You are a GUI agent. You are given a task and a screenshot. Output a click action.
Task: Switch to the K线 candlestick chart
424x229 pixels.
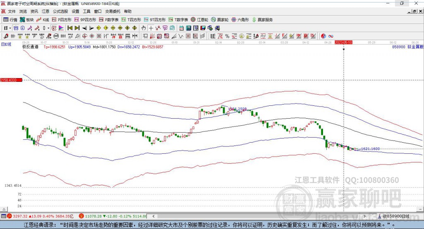(43, 20)
